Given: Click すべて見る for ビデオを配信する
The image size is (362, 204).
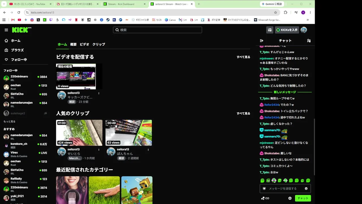Looking at the screenshot, I should (x=243, y=57).
